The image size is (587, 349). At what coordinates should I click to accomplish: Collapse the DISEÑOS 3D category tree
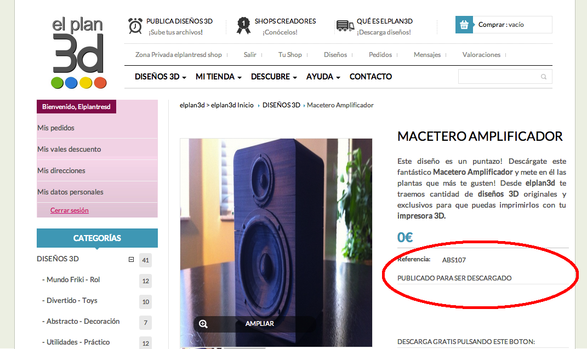point(131,259)
